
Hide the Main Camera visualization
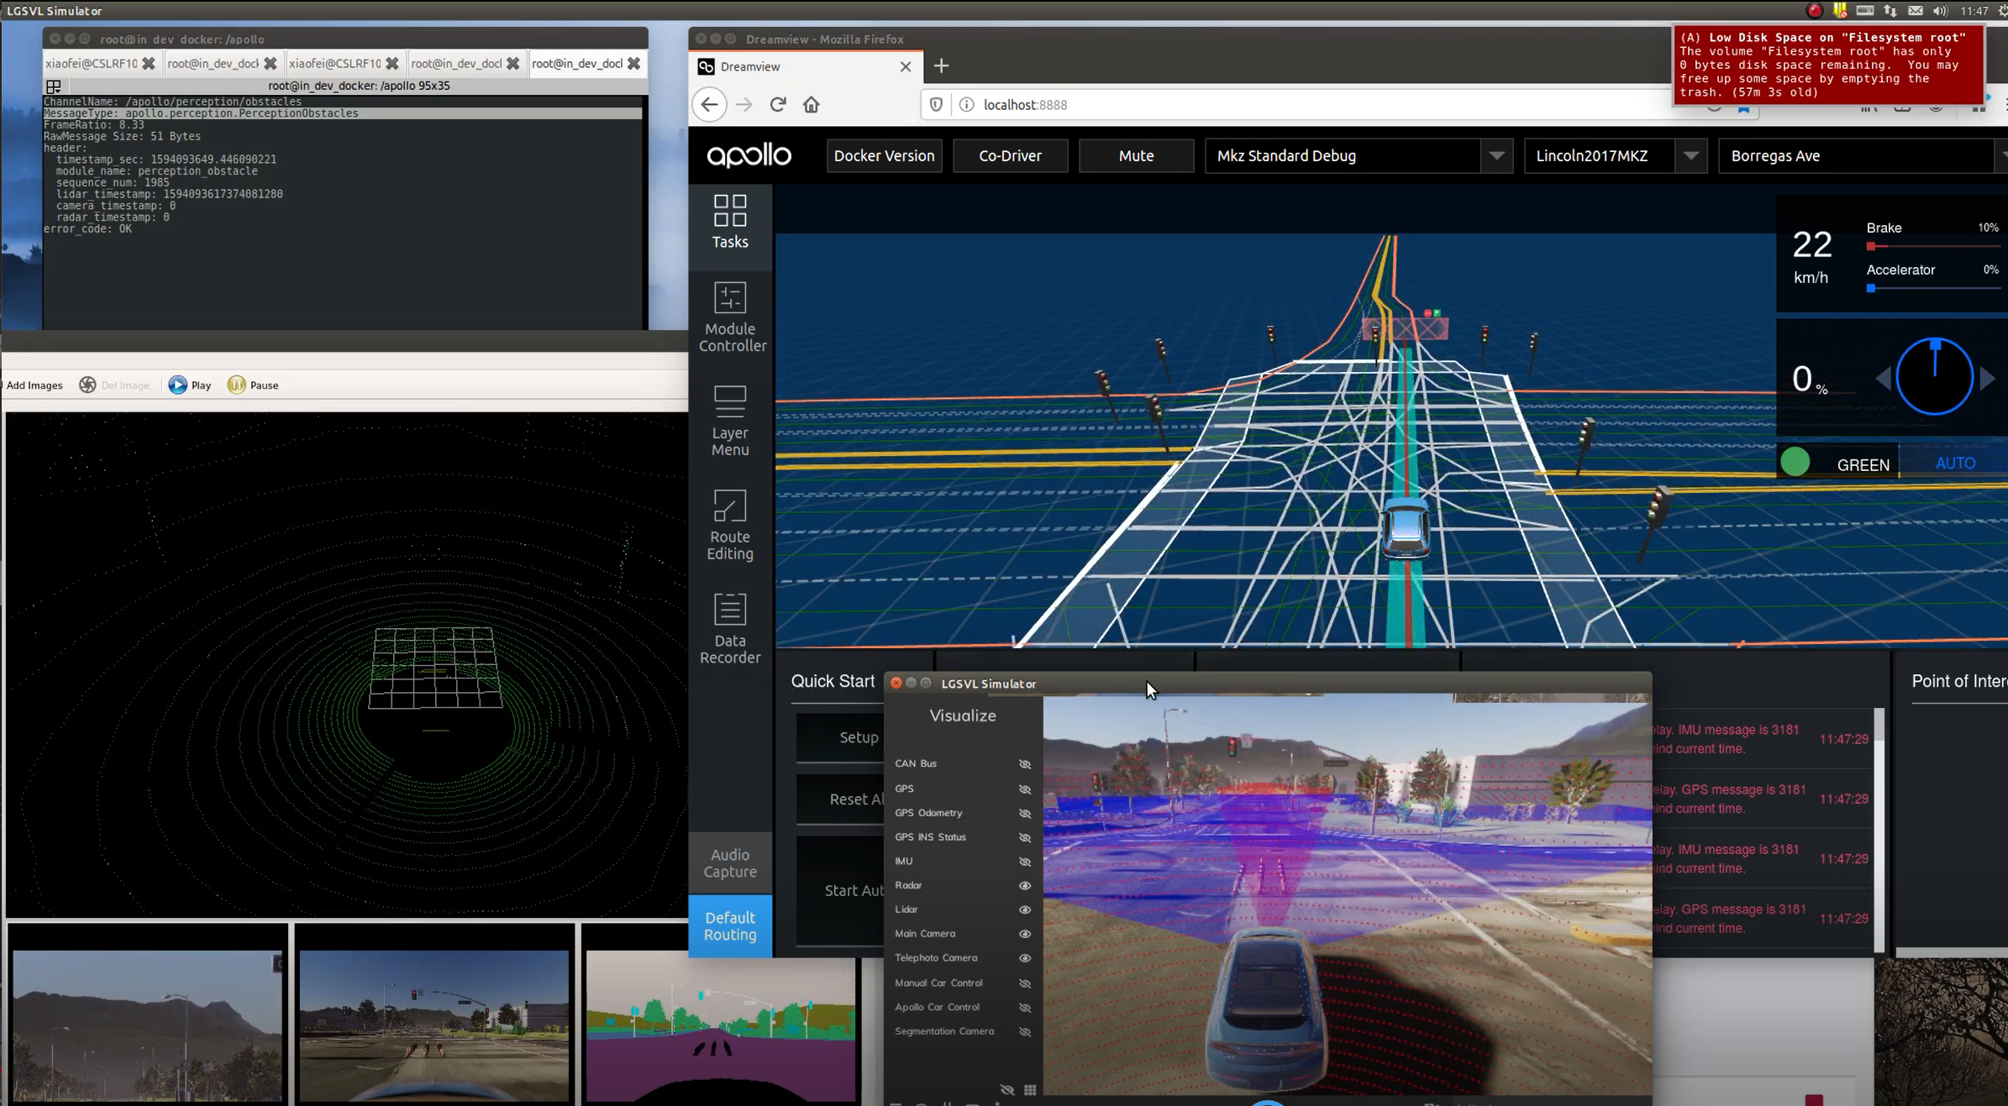tap(1024, 934)
